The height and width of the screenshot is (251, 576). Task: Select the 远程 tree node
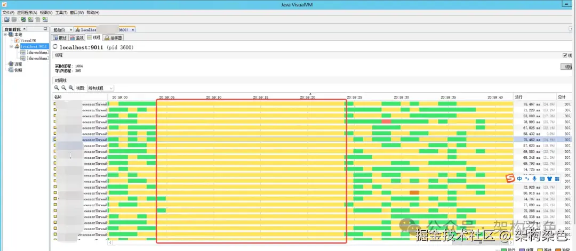[18, 64]
